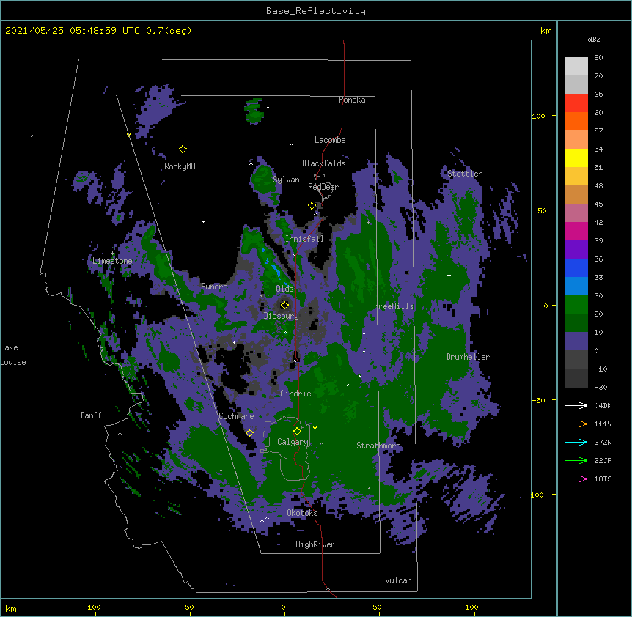This screenshot has height=617, width=632.
Task: Click the Limestone label
Action: [112, 261]
